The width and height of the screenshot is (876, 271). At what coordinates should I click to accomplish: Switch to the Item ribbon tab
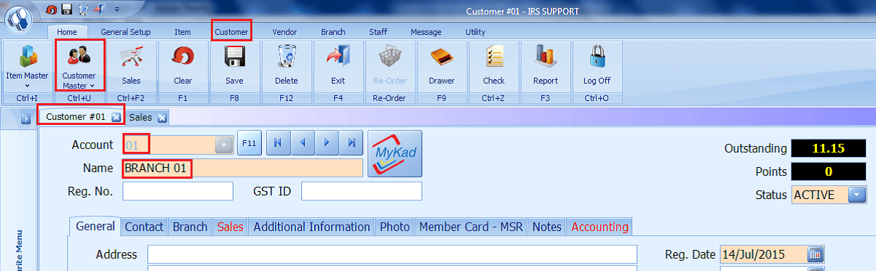[x=183, y=32]
